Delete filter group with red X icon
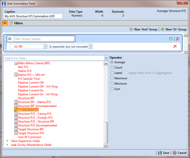The image size is (190, 158). [177, 39]
